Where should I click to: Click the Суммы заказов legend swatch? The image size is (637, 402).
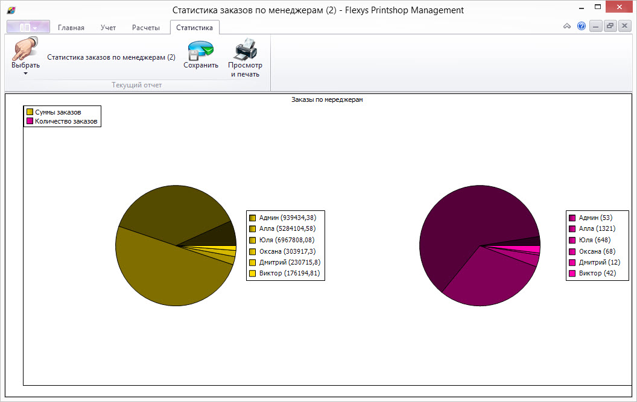[30, 111]
